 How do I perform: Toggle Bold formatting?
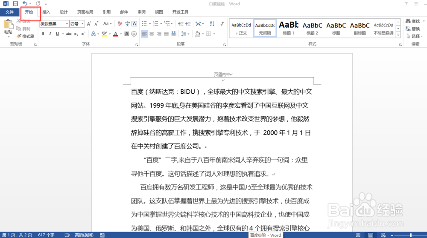coord(43,34)
